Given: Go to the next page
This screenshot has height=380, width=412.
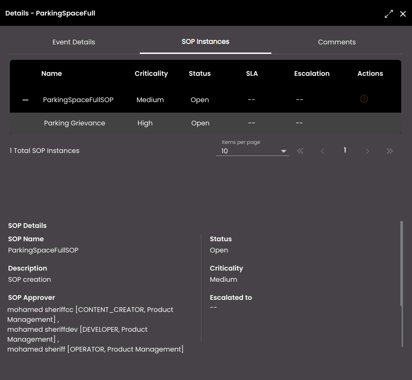Looking at the screenshot, I should point(367,151).
